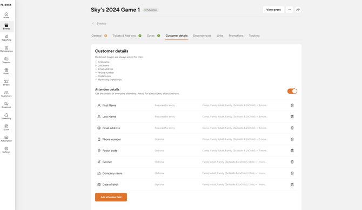Open Settings in the sidebar

(x=6, y=150)
